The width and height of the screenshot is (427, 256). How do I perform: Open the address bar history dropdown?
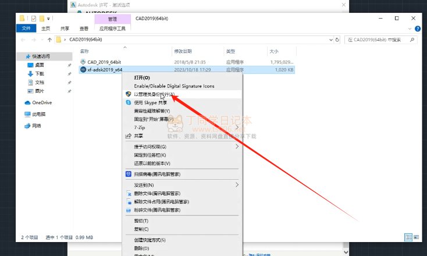point(331,40)
